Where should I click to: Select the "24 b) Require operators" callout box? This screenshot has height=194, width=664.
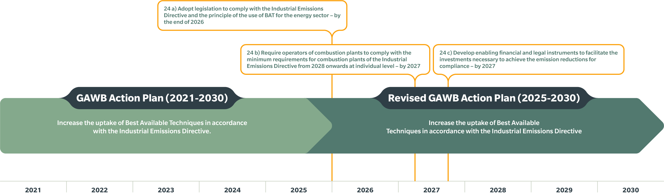pyautogui.click(x=335, y=59)
